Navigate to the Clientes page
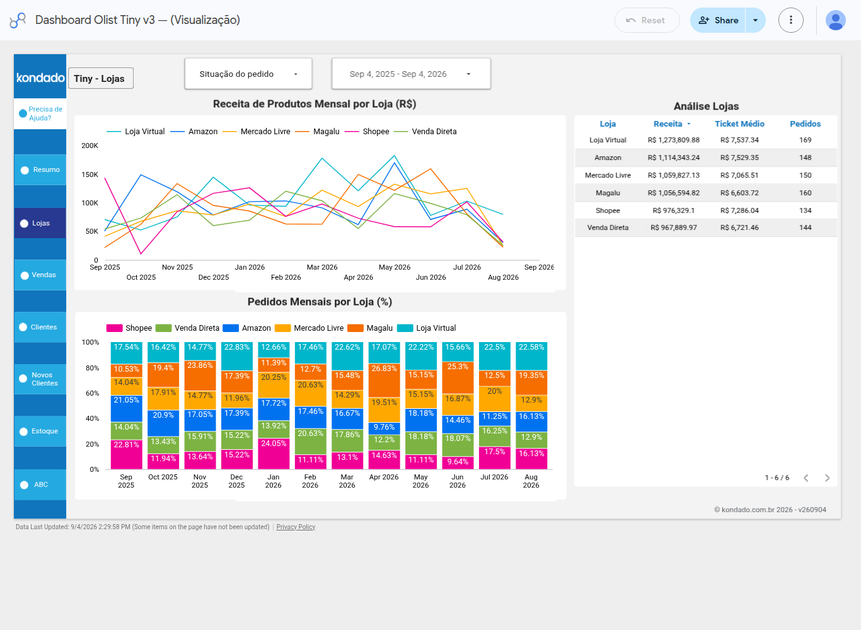Image resolution: width=861 pixels, height=630 pixels. point(40,328)
